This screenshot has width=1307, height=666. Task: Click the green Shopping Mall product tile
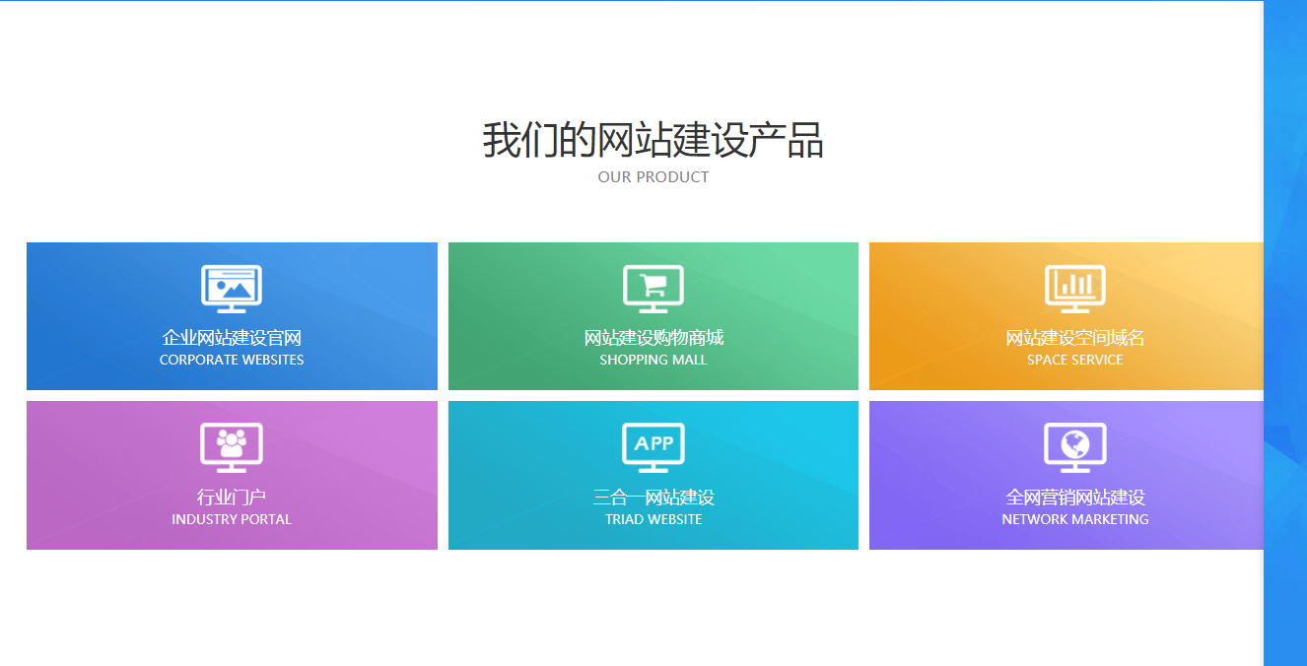pos(653,315)
